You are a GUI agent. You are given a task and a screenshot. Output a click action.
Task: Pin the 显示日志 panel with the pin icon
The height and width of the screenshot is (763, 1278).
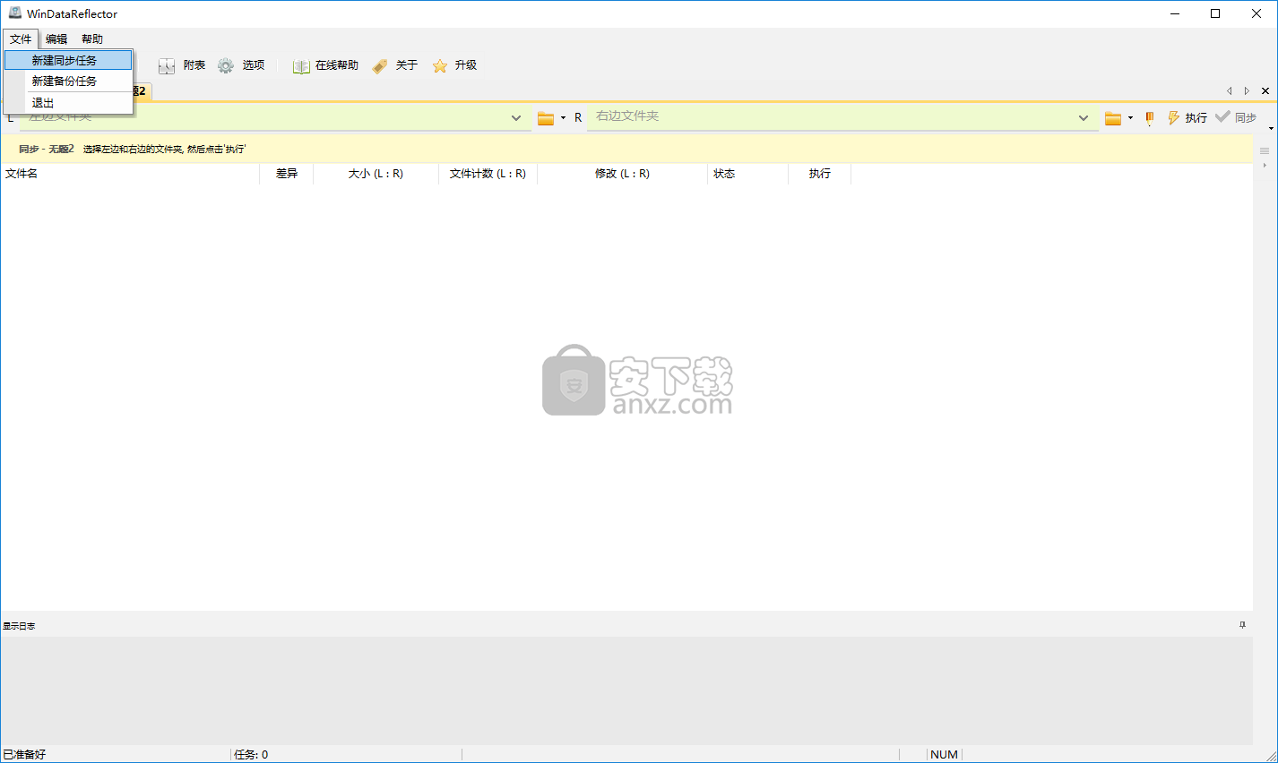[x=1242, y=625]
